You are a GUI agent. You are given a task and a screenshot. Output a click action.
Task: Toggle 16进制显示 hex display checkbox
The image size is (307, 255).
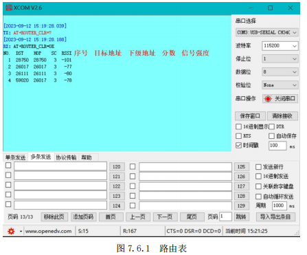(x=238, y=126)
